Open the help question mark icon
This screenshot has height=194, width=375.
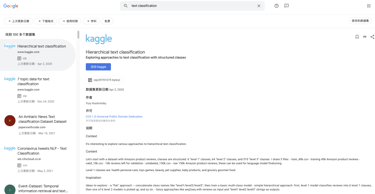click(276, 6)
